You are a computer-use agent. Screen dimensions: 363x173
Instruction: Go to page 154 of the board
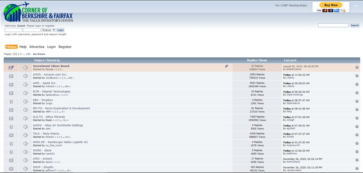[x=28, y=54]
